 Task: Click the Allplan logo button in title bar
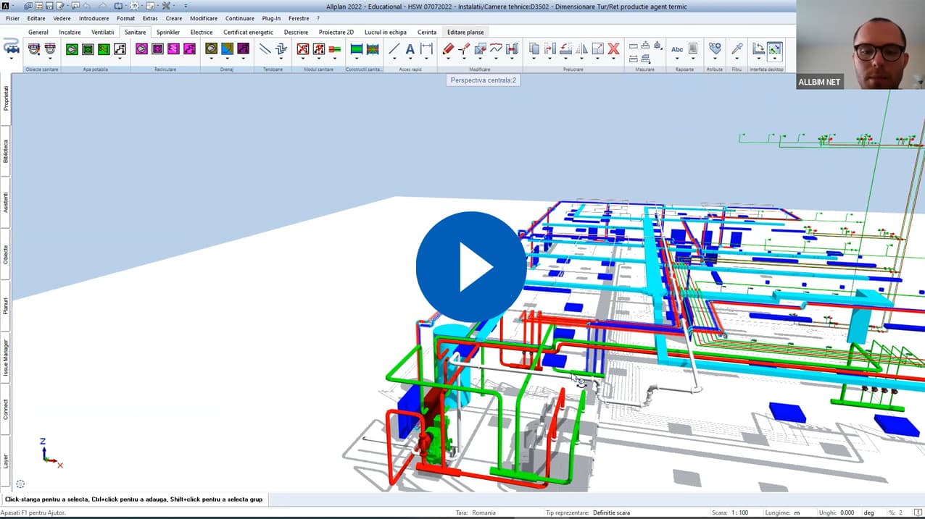[x=6, y=6]
